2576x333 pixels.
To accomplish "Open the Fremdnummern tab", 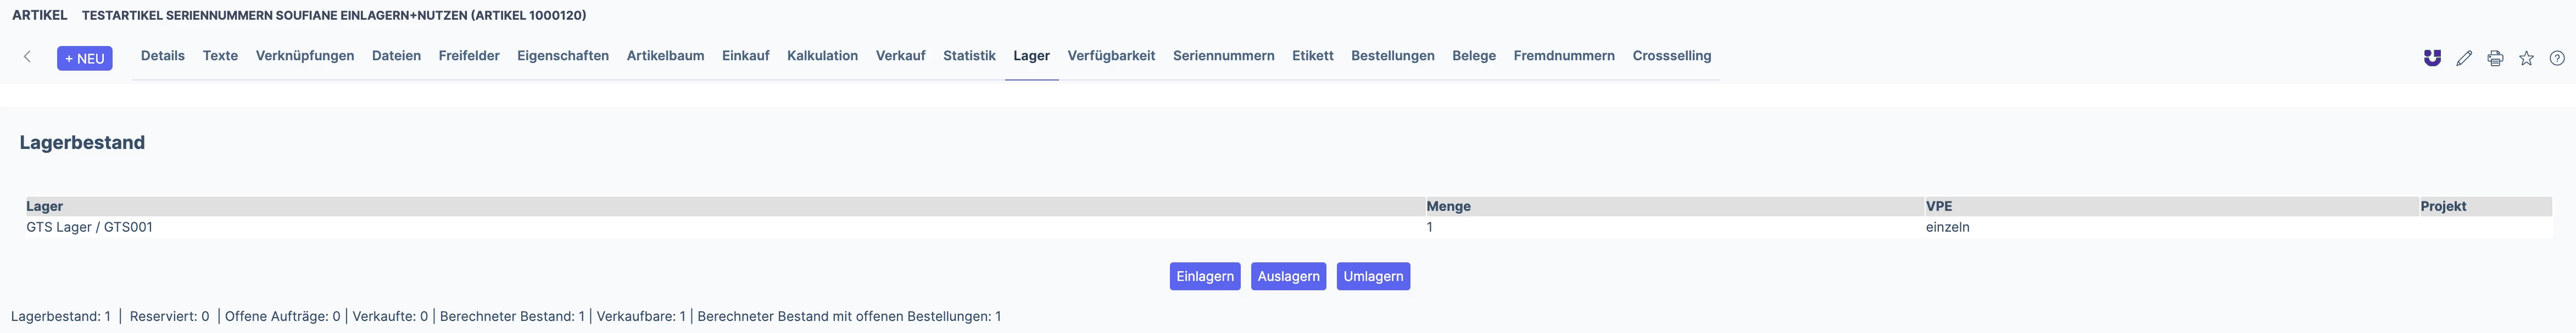I will (1564, 56).
